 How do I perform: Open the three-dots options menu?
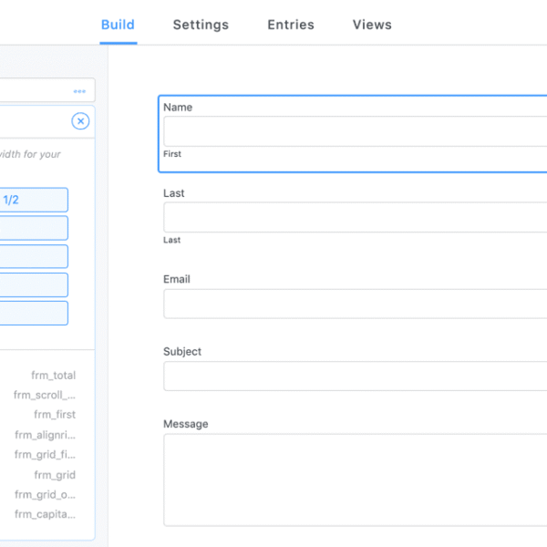(79, 91)
